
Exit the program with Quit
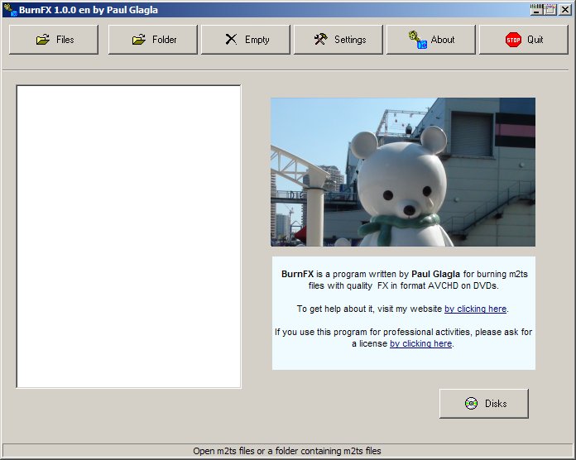click(524, 40)
